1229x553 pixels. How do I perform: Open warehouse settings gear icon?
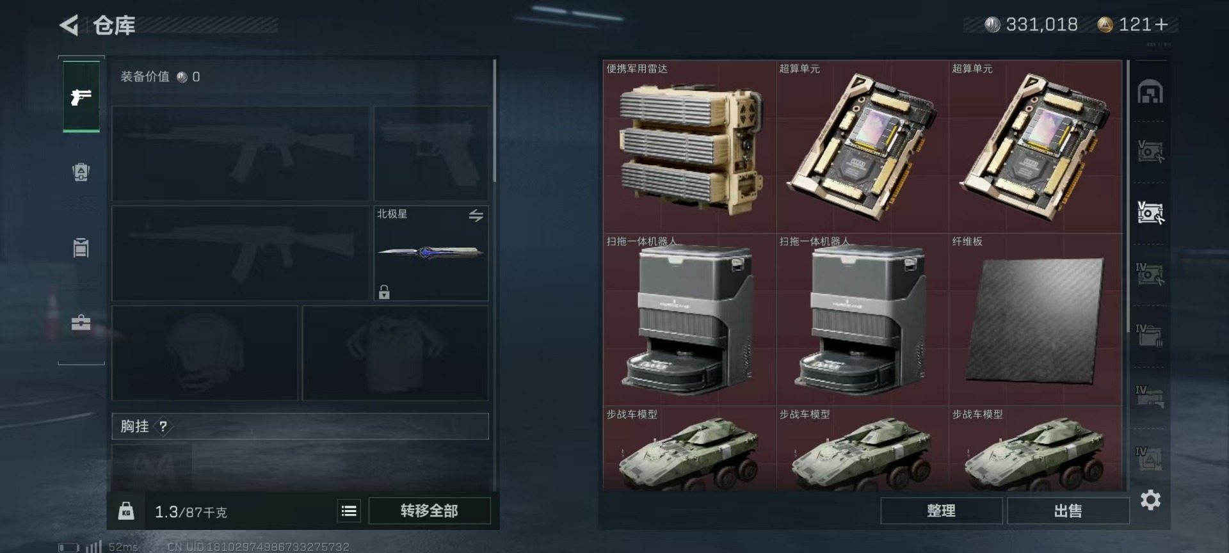(1150, 500)
